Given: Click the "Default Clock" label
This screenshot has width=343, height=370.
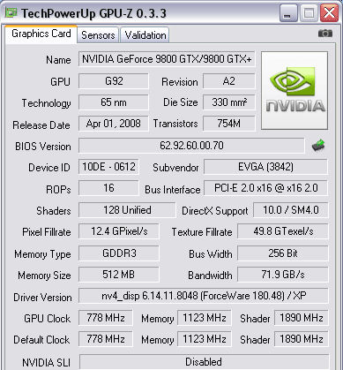Looking at the screenshot, I should click(41, 340).
